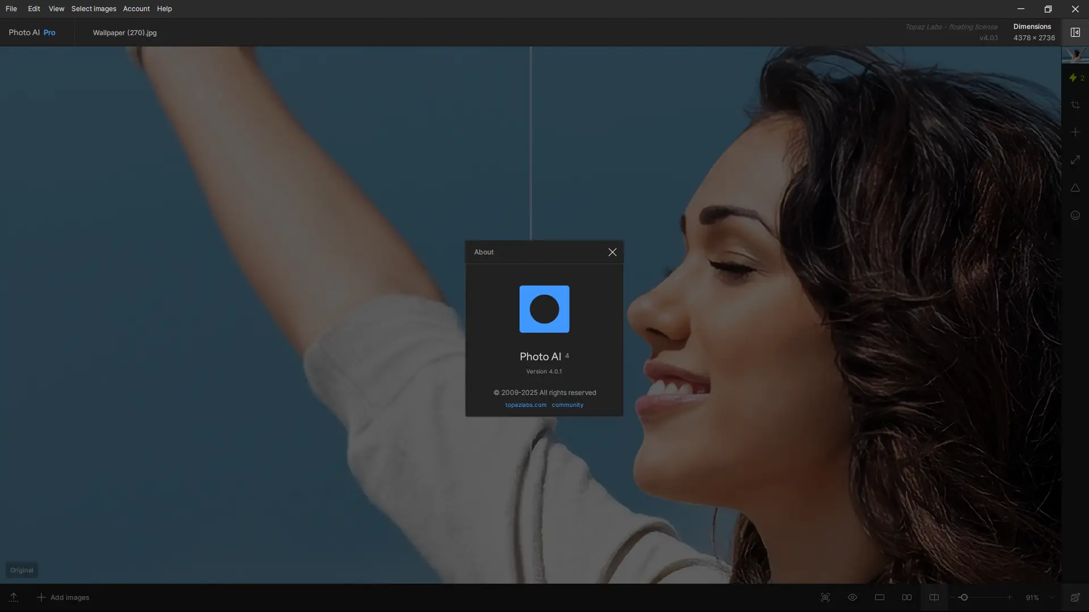This screenshot has width=1089, height=612.
Task: Open the Help menu
Action: (x=164, y=8)
